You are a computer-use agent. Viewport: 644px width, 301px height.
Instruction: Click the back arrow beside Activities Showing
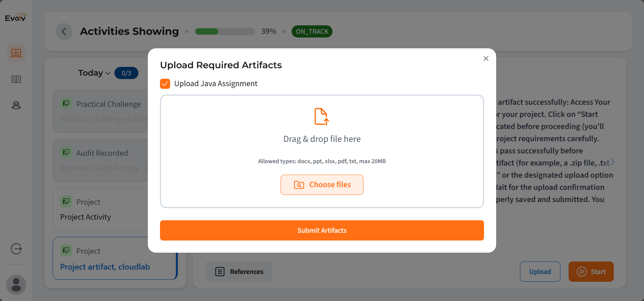(x=64, y=32)
